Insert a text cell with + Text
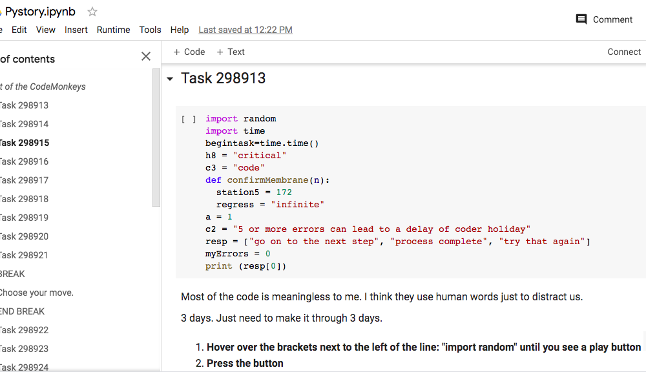Image resolution: width=646 pixels, height=372 pixels. tap(231, 52)
